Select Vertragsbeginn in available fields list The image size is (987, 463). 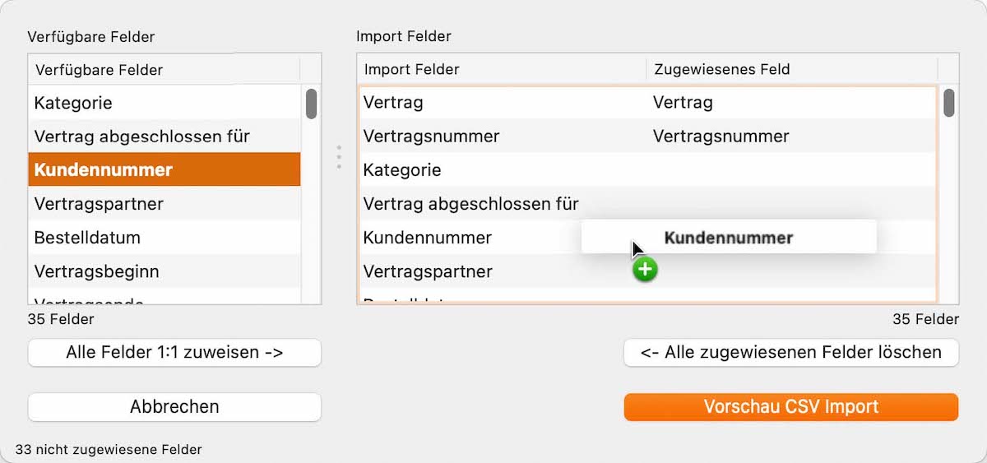(164, 271)
